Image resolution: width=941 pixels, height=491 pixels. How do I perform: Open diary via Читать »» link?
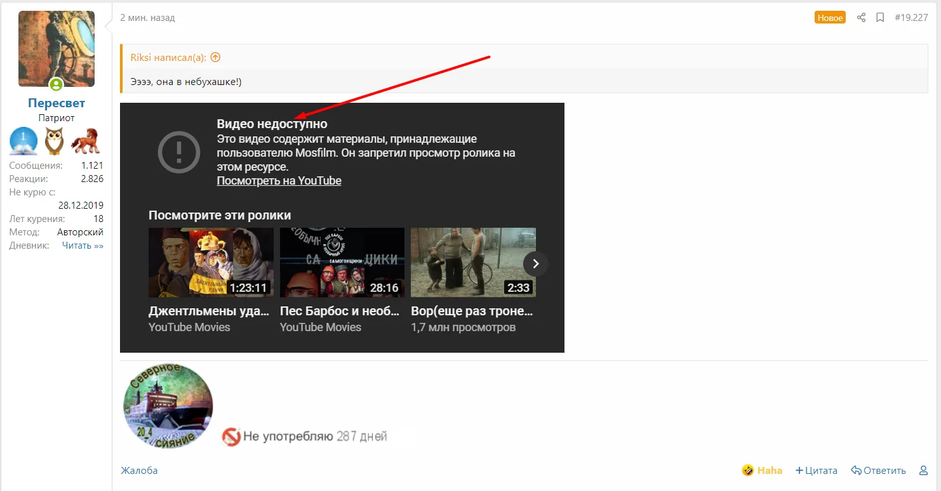[x=83, y=245]
